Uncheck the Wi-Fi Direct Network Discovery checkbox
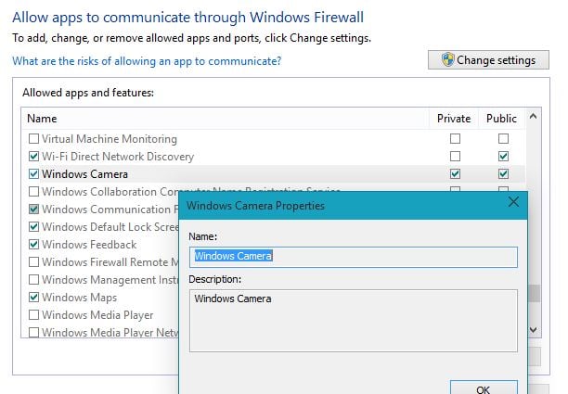This screenshot has height=394, width=568. click(34, 157)
